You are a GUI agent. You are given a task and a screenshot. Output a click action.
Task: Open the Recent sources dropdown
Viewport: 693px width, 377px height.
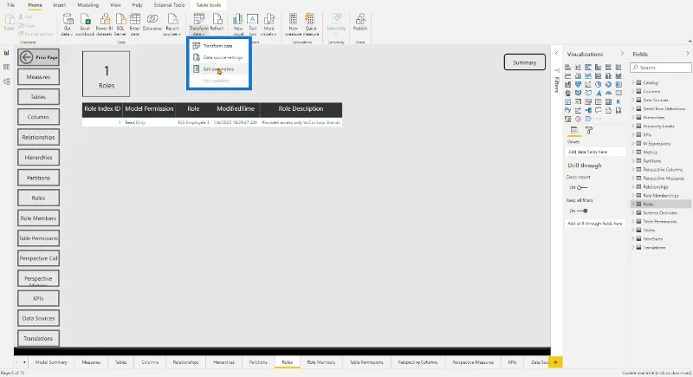coord(172,24)
